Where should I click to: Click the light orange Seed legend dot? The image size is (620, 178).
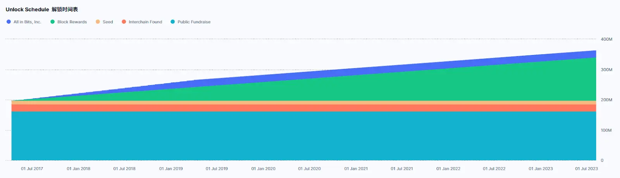tap(98, 22)
